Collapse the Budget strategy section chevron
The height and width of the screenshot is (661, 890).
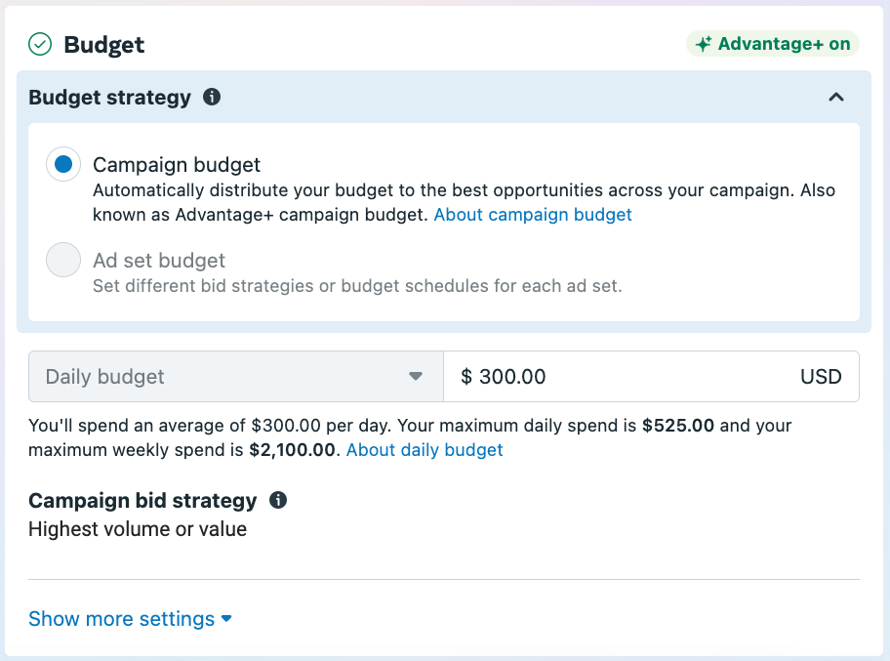(x=836, y=97)
